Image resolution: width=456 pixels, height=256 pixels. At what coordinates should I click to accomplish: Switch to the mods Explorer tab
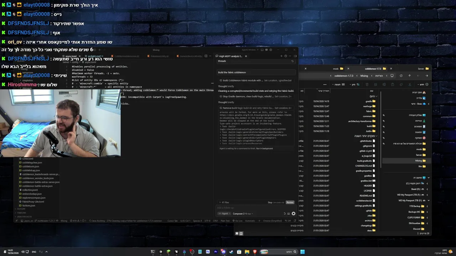338,69
